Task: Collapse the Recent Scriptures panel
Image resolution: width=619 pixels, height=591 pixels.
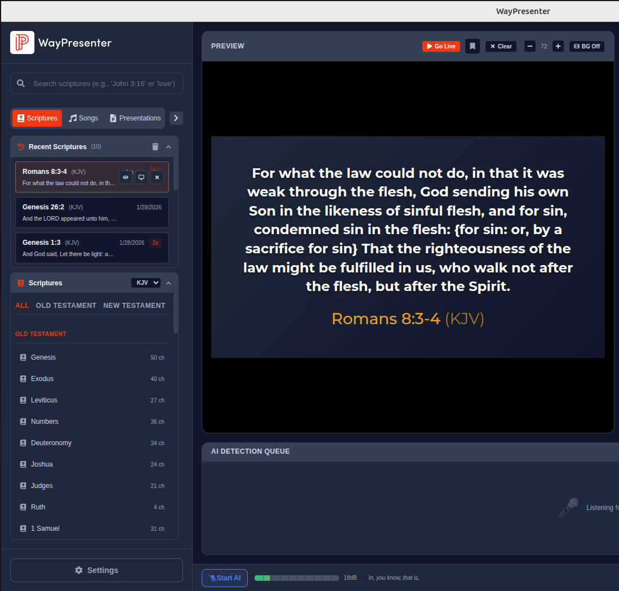Action: (x=168, y=147)
